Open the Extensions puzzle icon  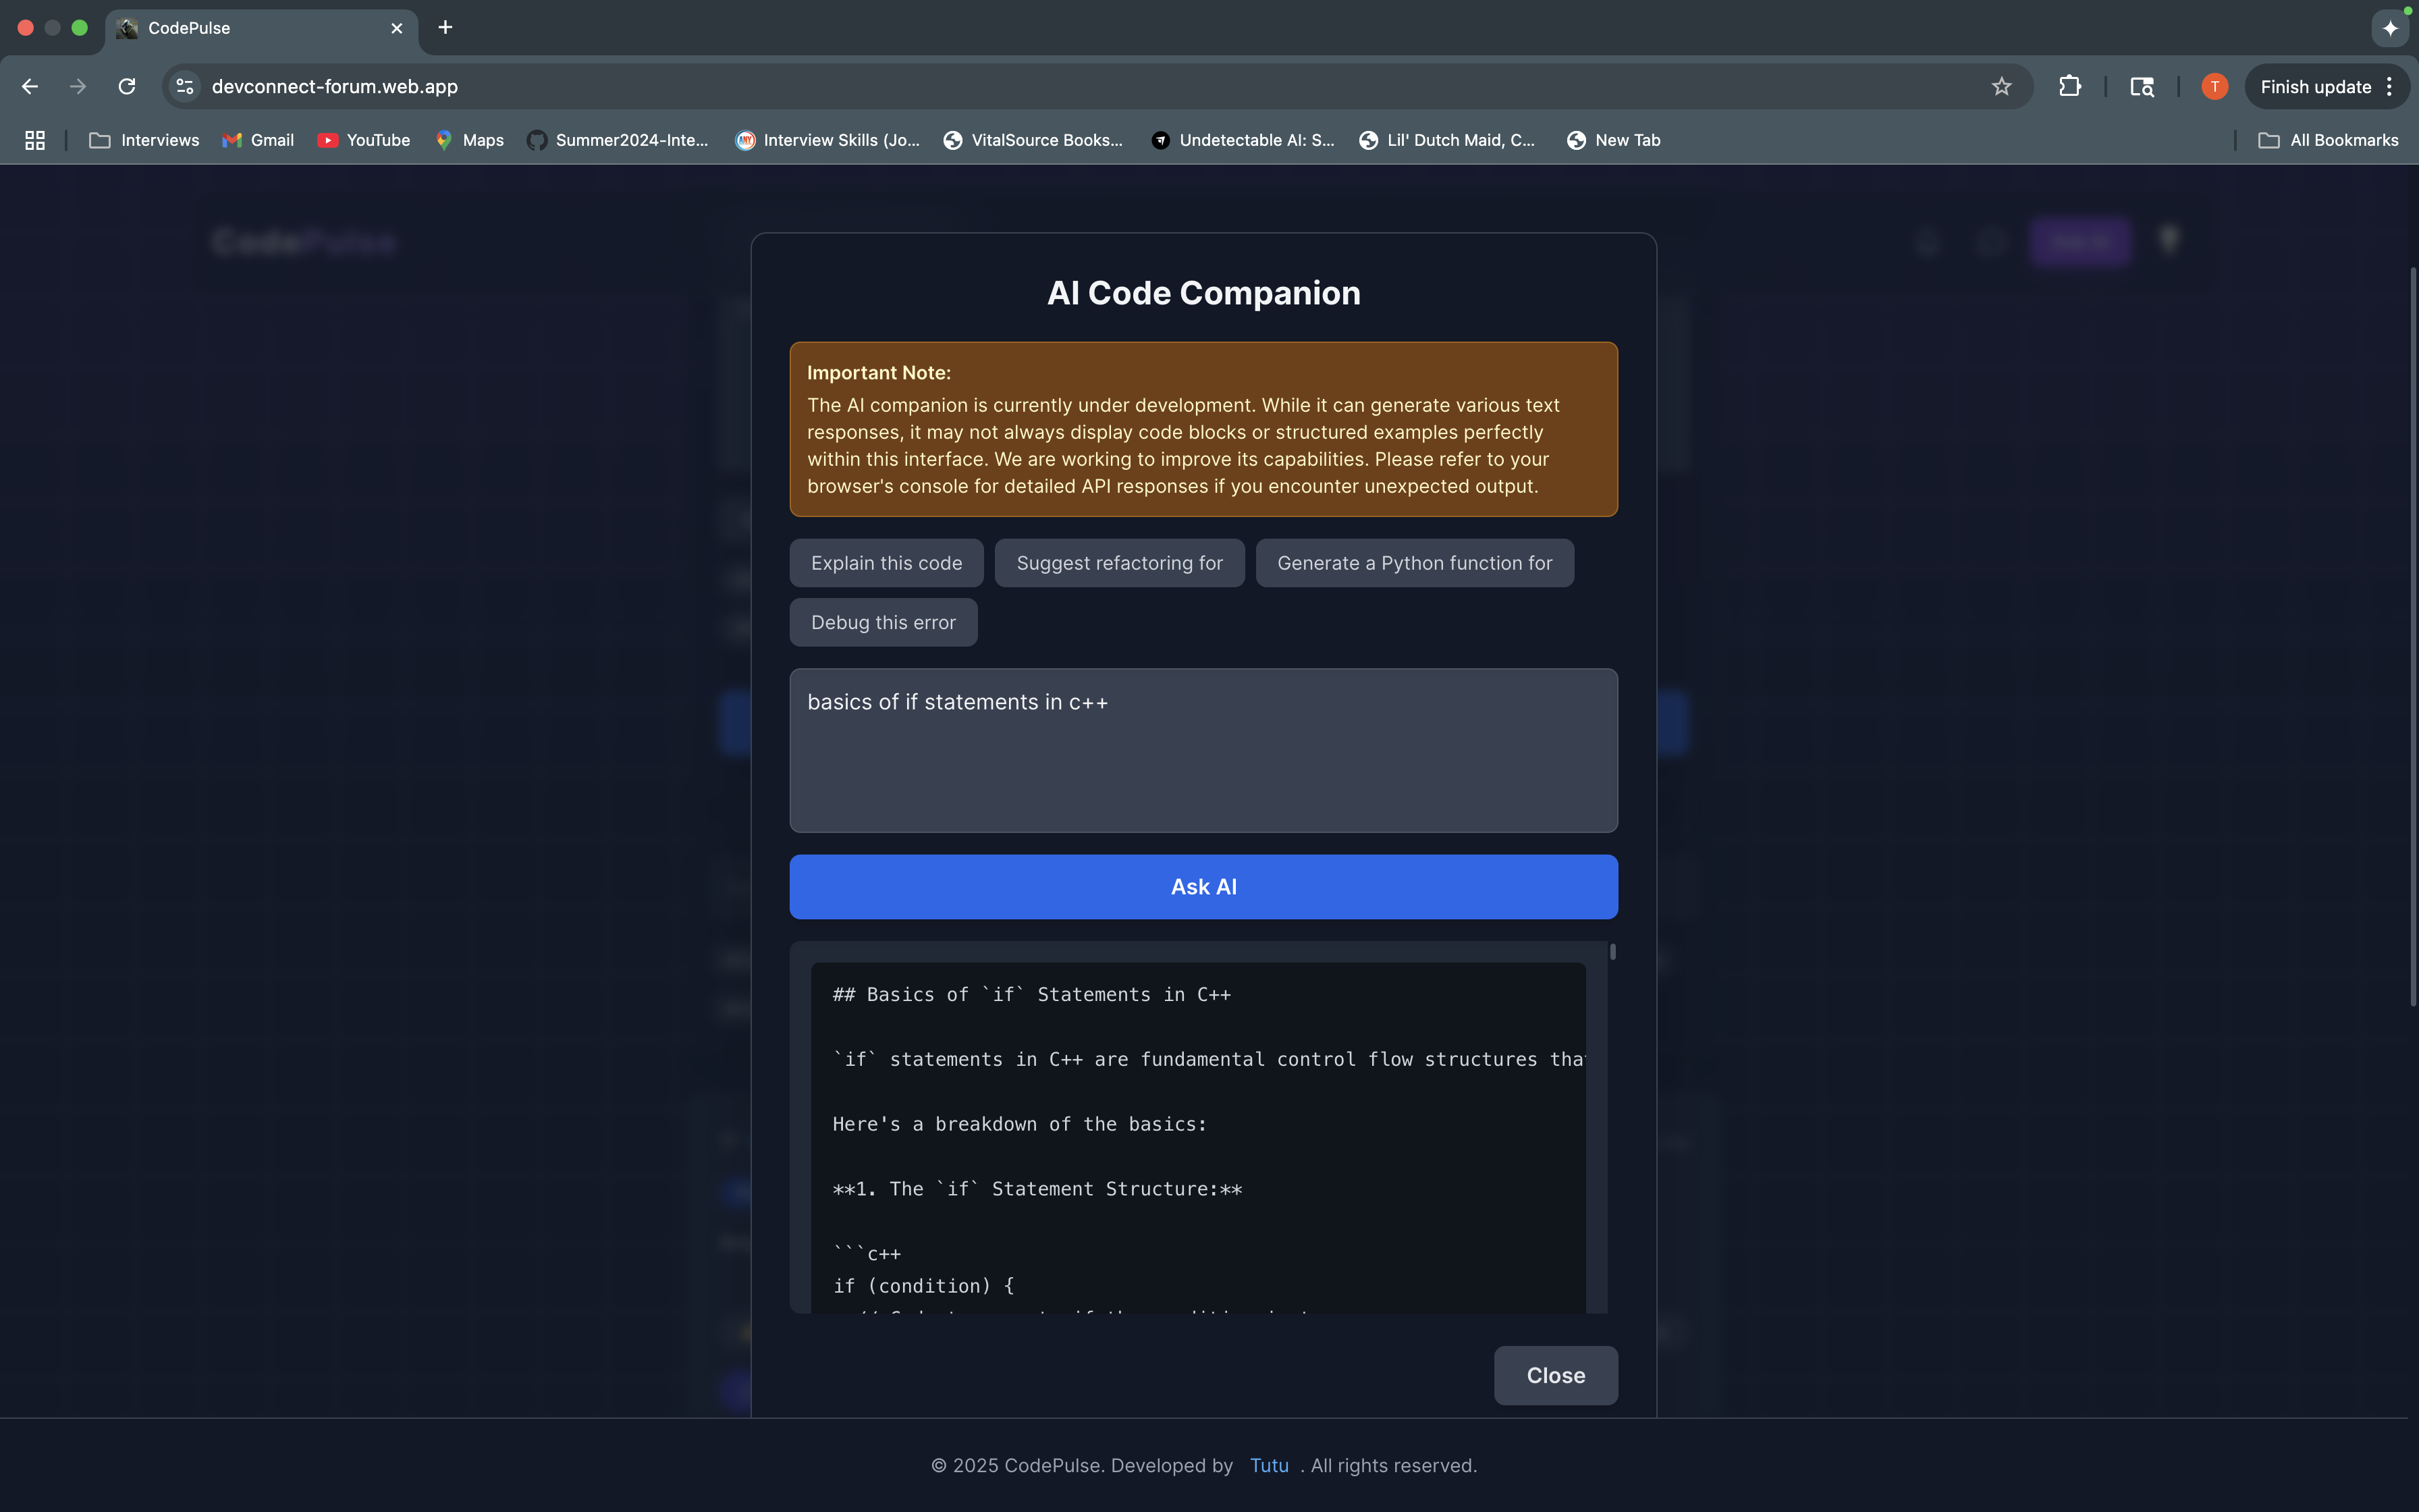point(2070,87)
